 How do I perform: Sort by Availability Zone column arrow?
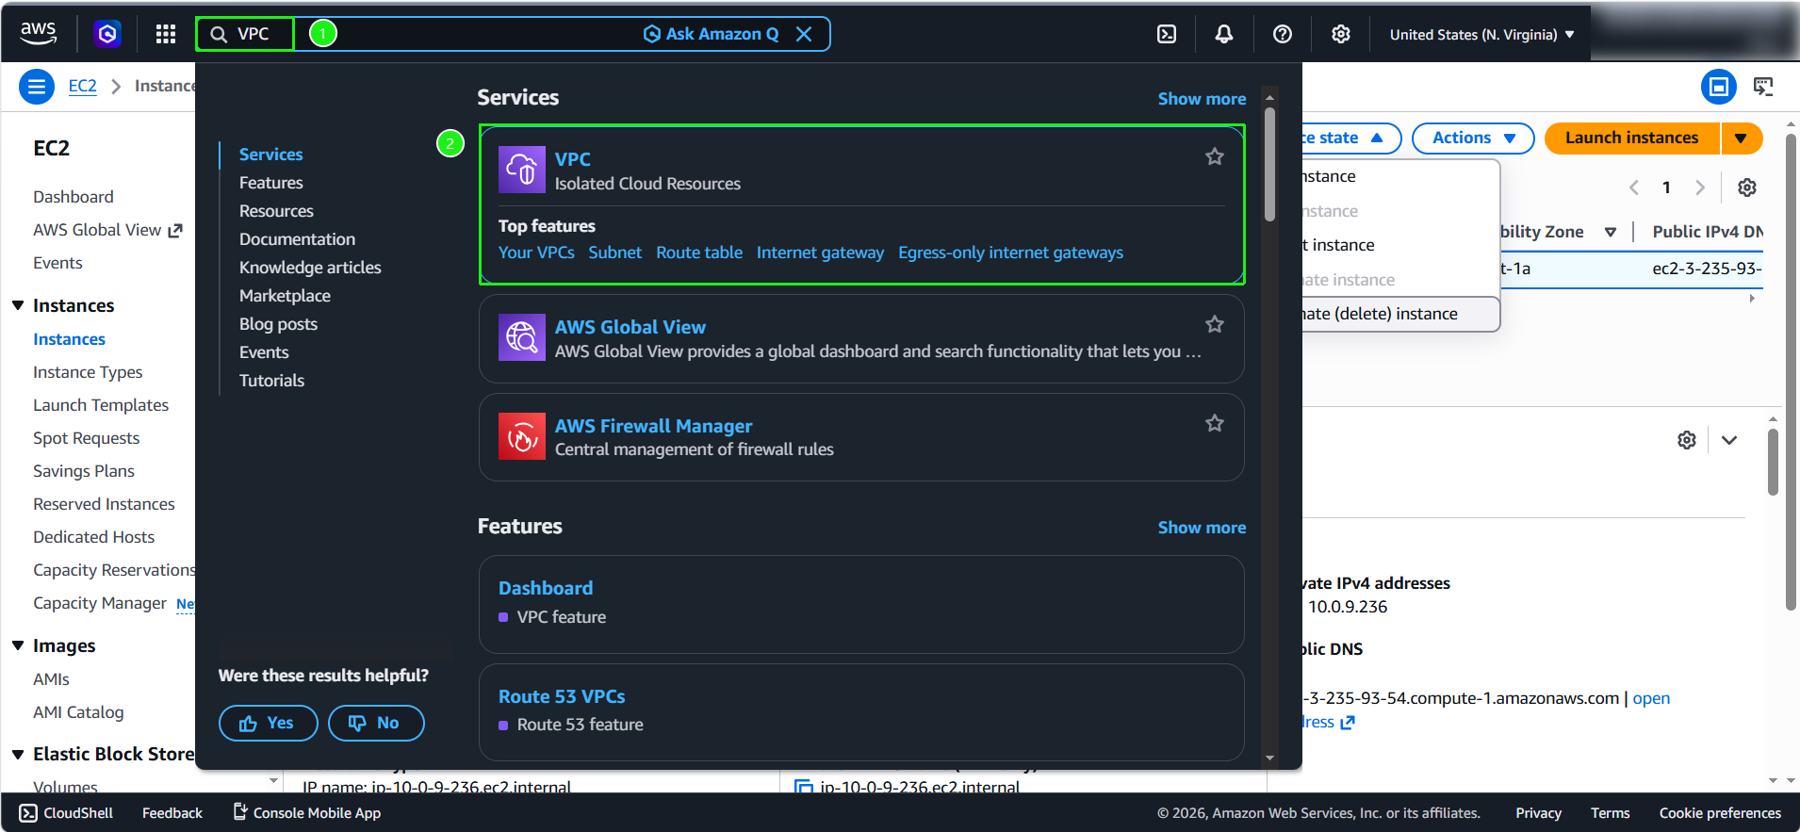(x=1611, y=232)
